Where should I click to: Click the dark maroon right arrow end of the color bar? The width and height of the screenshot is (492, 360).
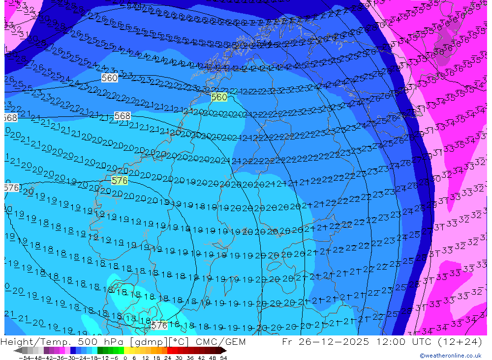point(223,350)
